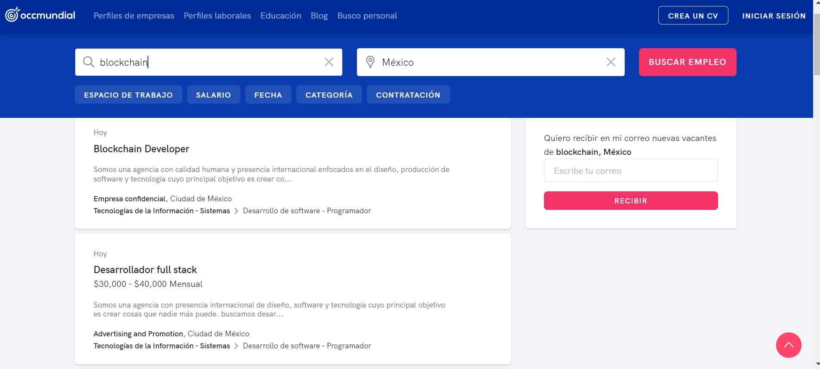Click the occmundial logo

[40, 15]
